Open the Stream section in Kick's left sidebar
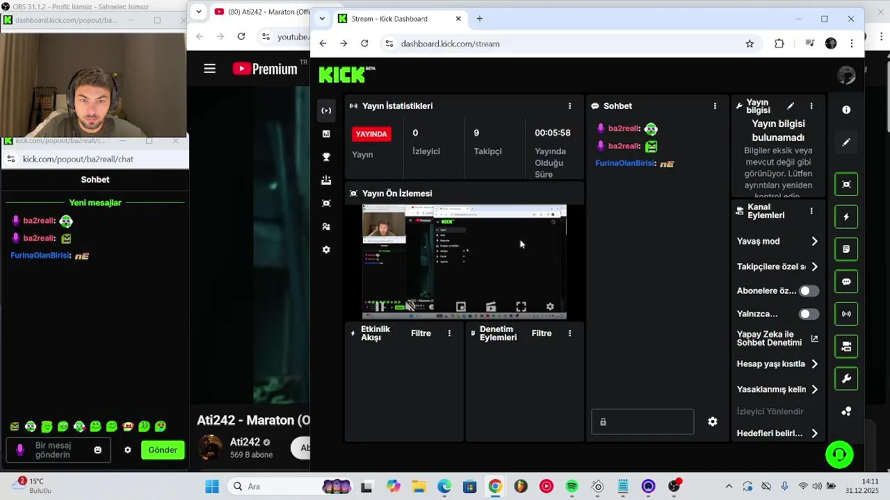The width and height of the screenshot is (890, 500). pos(326,110)
